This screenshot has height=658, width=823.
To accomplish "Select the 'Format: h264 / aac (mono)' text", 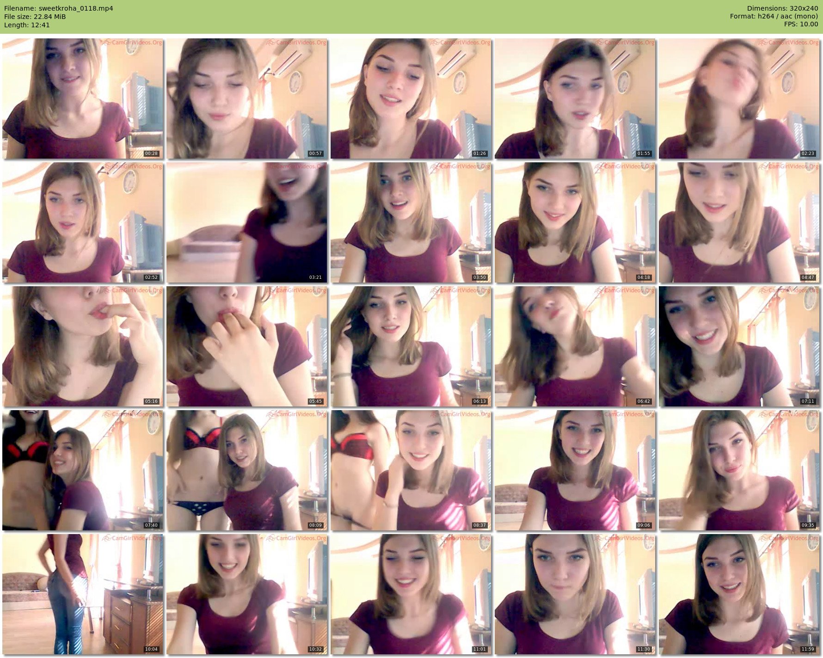I will tap(774, 17).
